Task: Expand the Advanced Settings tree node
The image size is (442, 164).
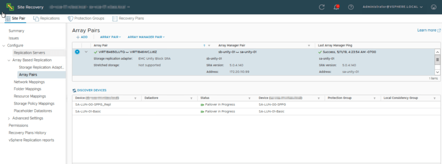Action: [9, 118]
